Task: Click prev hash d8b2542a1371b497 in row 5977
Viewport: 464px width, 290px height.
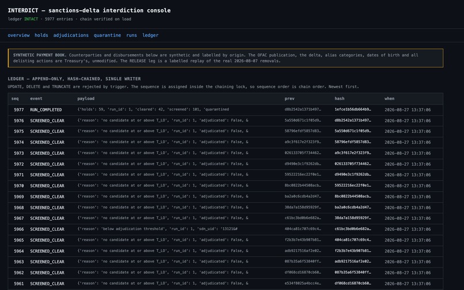Action: click(303, 109)
